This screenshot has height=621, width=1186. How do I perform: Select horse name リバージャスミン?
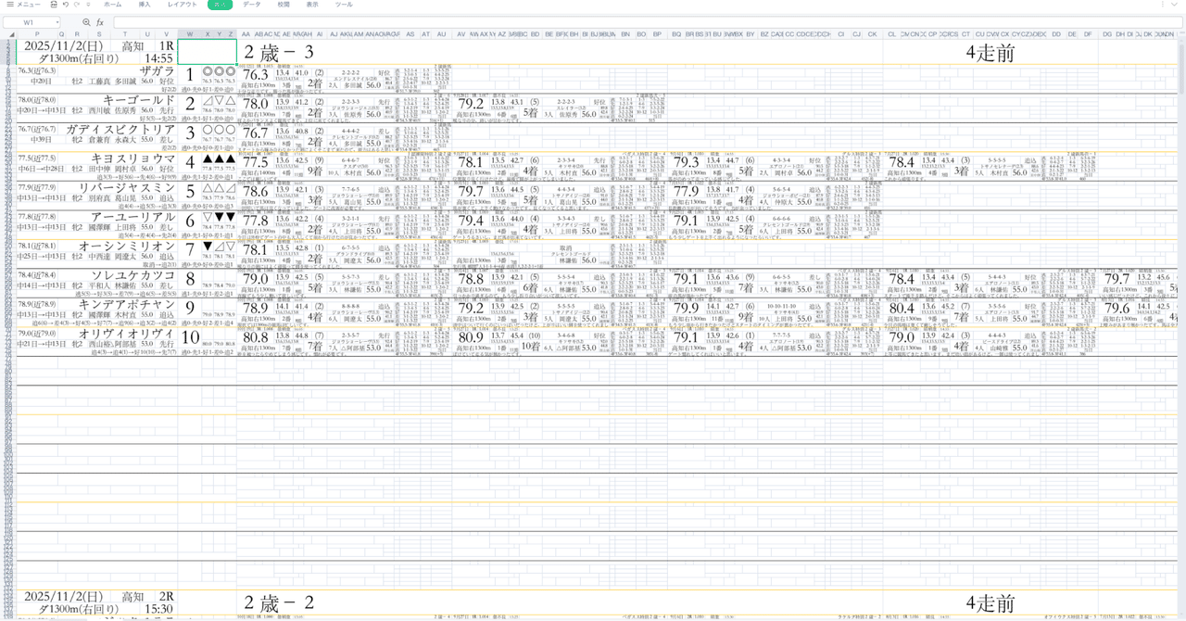coord(127,188)
